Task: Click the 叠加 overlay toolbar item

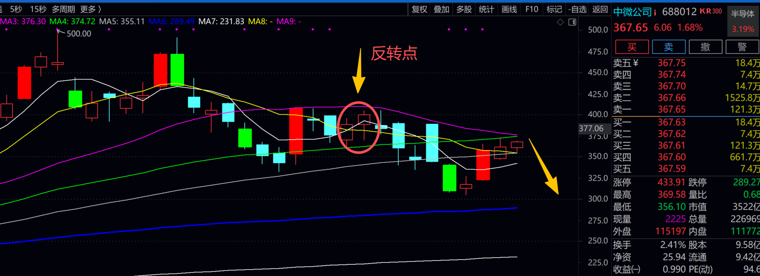Action: click(x=441, y=9)
